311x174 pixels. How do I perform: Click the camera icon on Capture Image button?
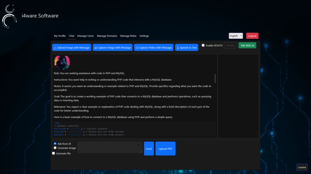click(x=96, y=48)
